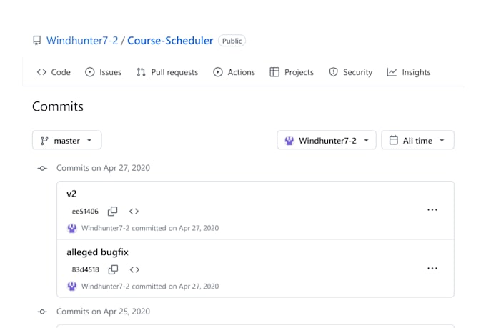Click the Insights tab graph icon
Viewport: 486px width, 328px height.
click(392, 72)
